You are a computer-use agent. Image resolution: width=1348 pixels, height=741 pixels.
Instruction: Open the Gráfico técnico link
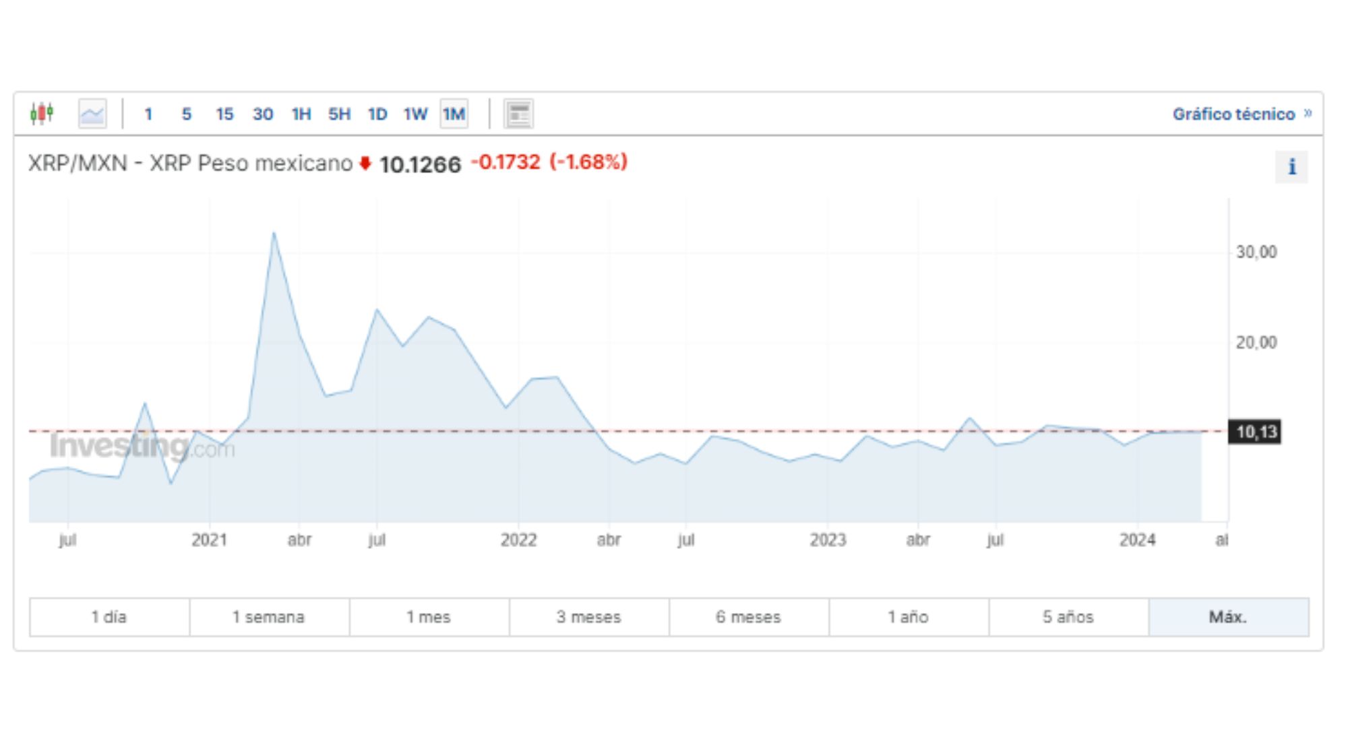1242,114
